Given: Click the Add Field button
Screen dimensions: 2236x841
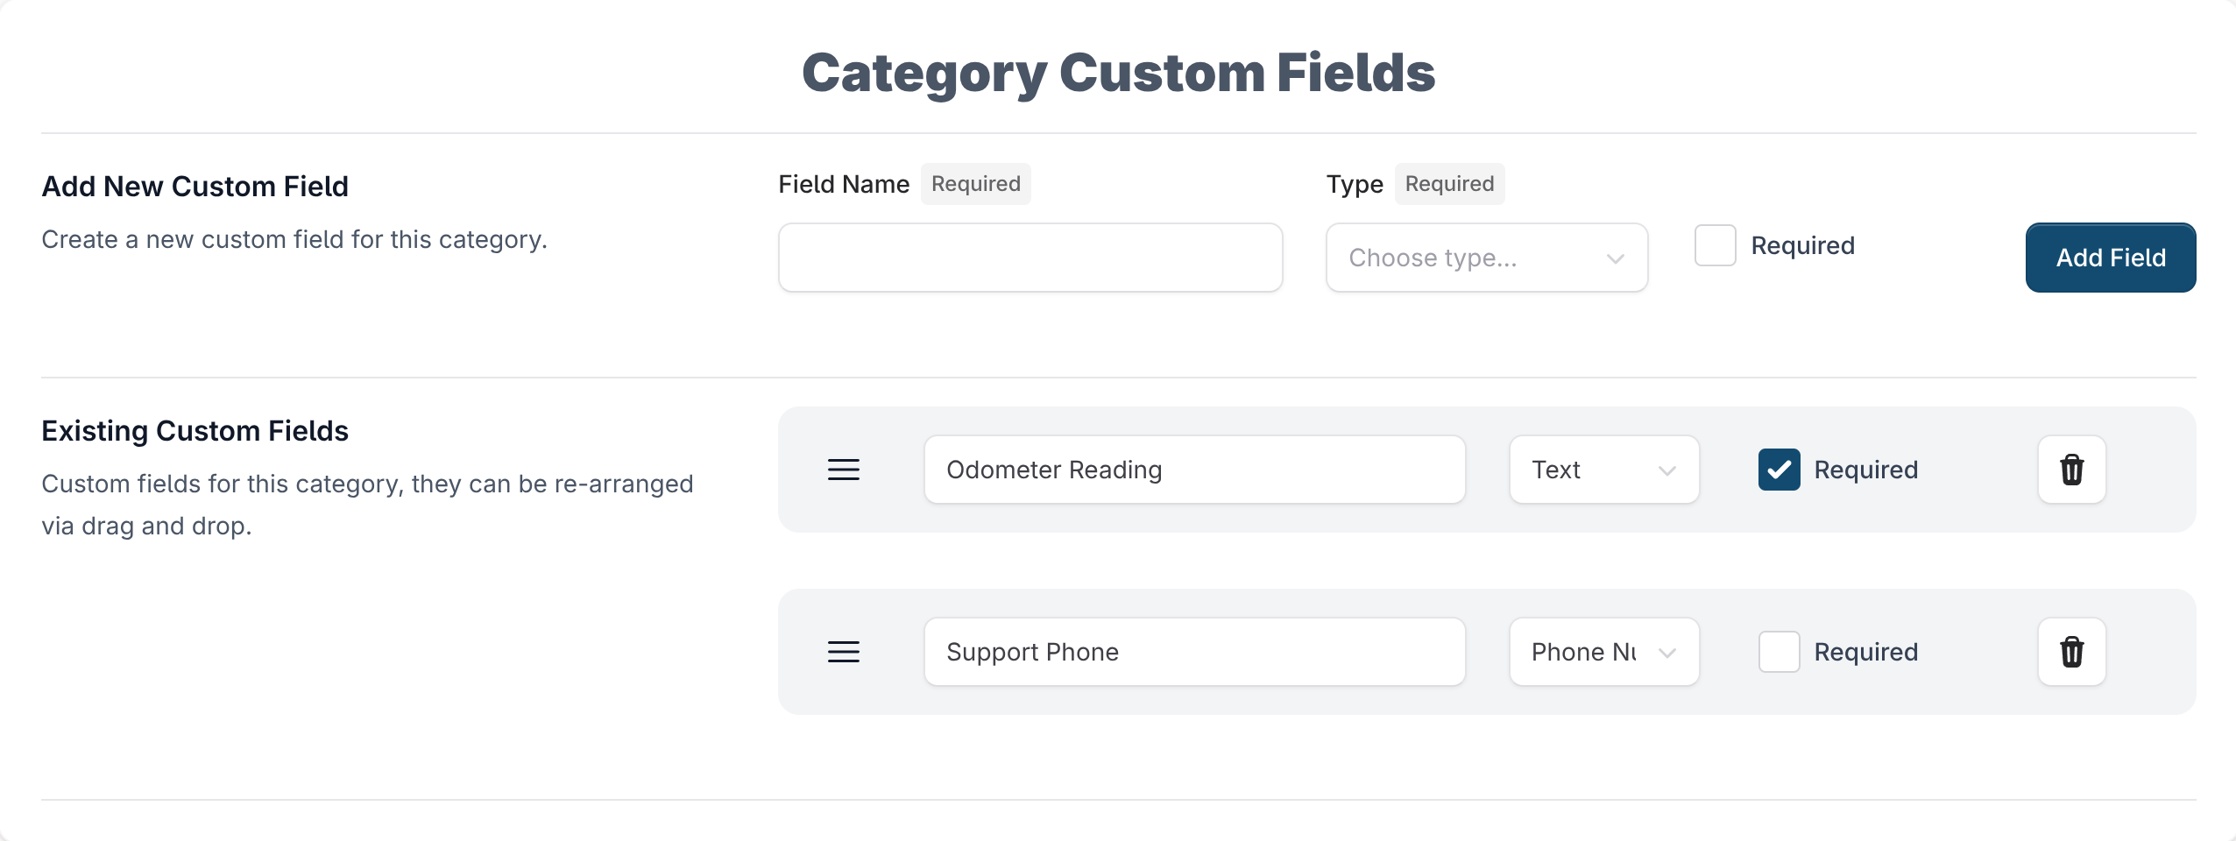Looking at the screenshot, I should 2111,258.
